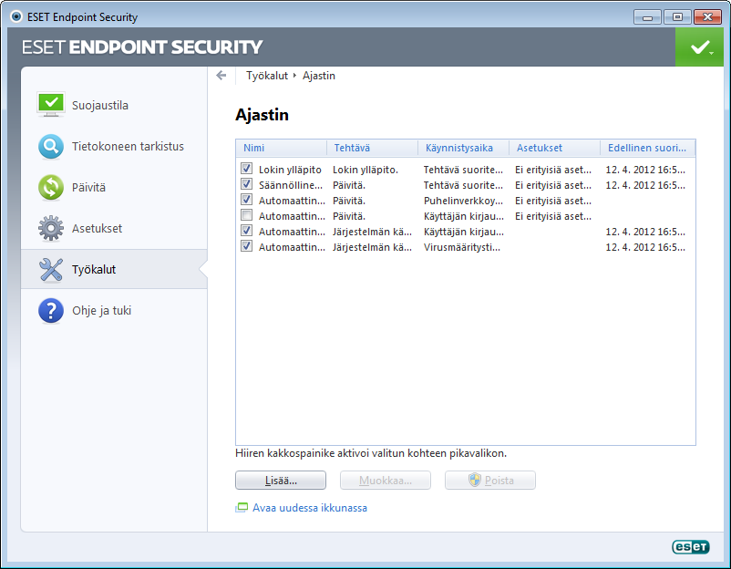
Task: Toggle checkbox for Järjestelmän kä... Käyttäjän kirjau... task
Action: click(x=247, y=231)
